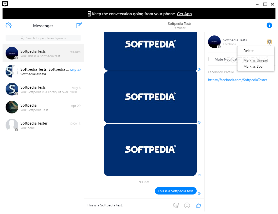Click the delivered checkmark beside the first image
278x214 pixels.
199,70
